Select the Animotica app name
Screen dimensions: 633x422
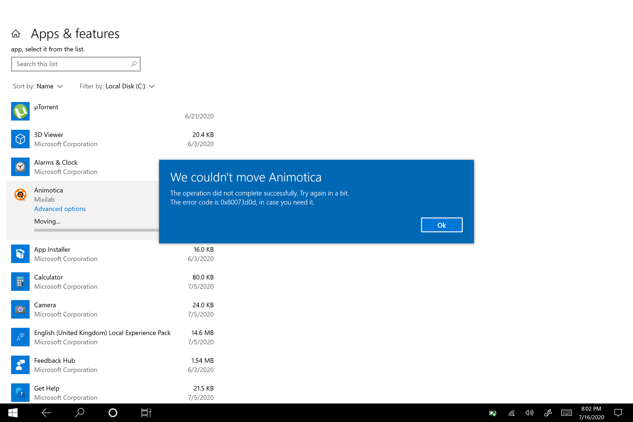(x=48, y=190)
